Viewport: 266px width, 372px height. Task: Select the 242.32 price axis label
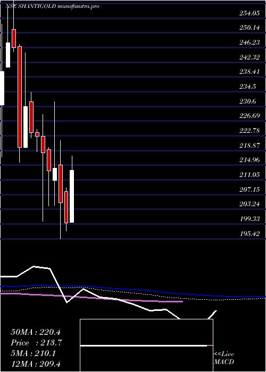(250, 57)
